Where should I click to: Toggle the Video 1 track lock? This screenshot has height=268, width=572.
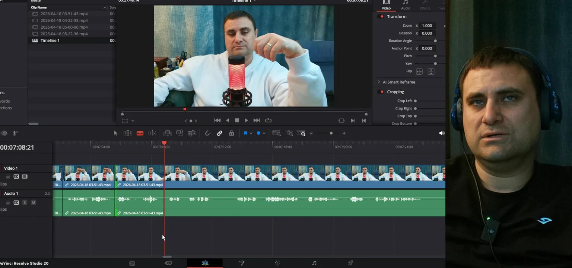[8, 176]
